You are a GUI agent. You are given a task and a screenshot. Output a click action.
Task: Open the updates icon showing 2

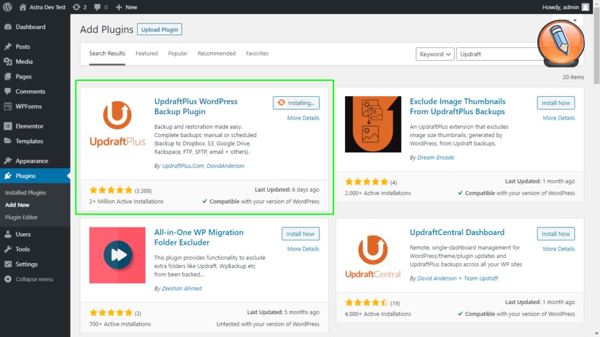(x=80, y=7)
